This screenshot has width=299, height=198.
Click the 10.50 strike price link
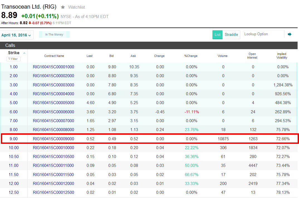pos(14,157)
